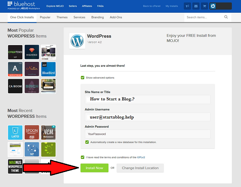Open the FAQs menu link
241x187 pixels.
coord(100,6)
